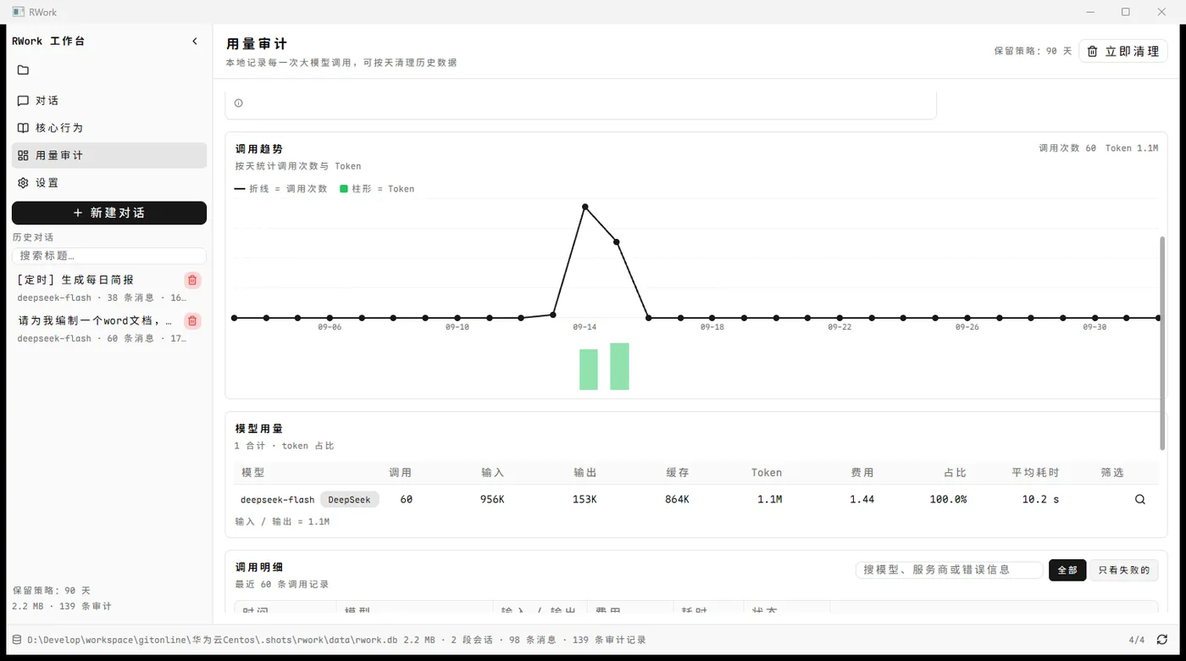
Task: Filter by deepseek-flash using magnifier icon
Action: pyautogui.click(x=1140, y=500)
